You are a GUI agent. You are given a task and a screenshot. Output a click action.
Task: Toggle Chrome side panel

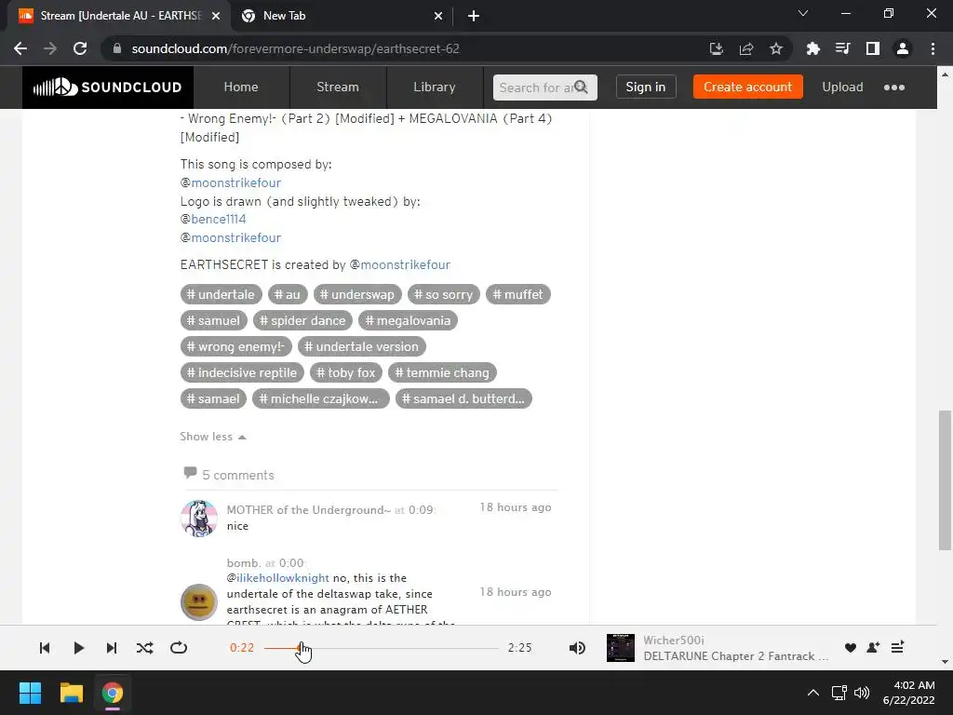tap(873, 48)
